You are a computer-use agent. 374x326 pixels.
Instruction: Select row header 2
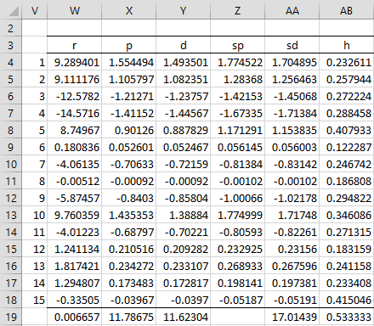(x=11, y=28)
